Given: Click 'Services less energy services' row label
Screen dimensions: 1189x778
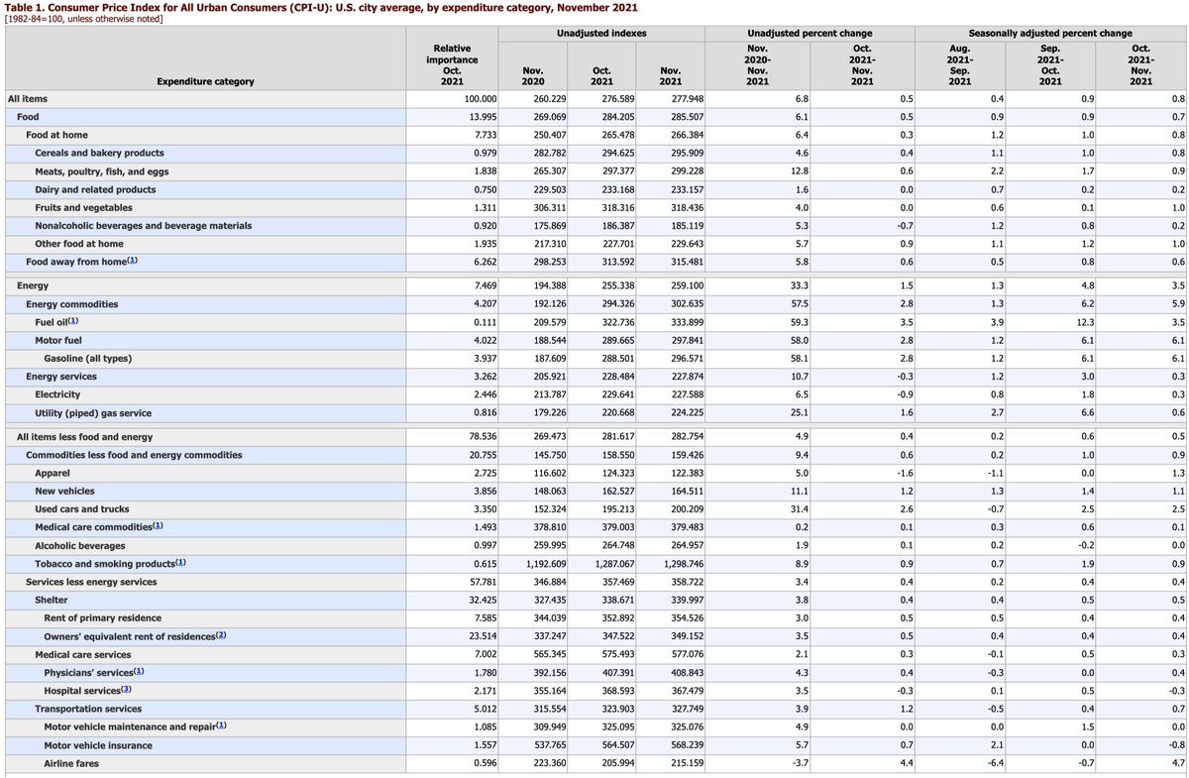Looking at the screenshot, I should point(90,582).
